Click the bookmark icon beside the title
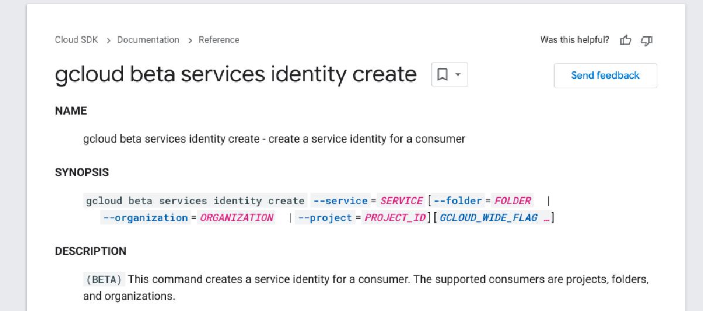The image size is (703, 311). pos(443,75)
